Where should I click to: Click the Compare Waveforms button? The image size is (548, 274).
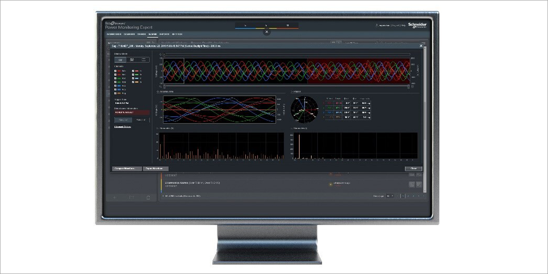126,169
